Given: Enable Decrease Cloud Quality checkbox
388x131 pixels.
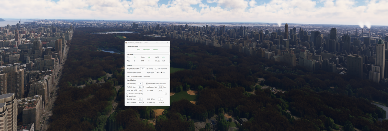Looking at the screenshot, I should (x=127, y=94).
